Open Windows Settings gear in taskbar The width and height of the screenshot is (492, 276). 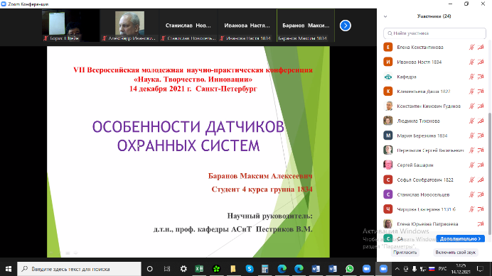(x=183, y=269)
